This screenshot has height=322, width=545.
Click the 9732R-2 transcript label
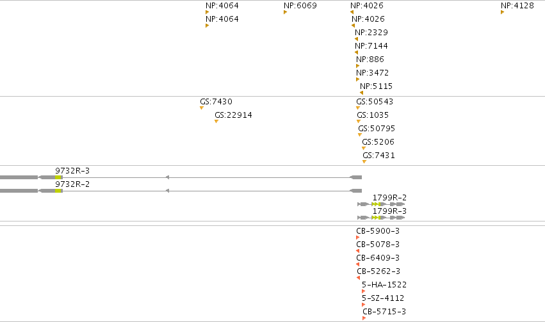pyautogui.click(x=72, y=184)
